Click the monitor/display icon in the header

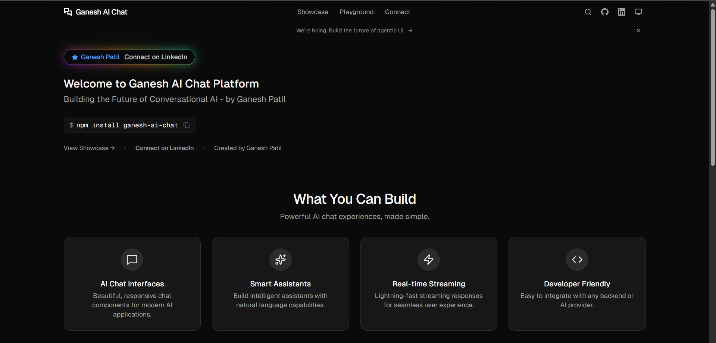638,12
